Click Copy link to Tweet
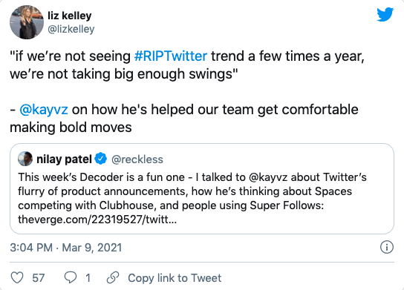Viewport: 404px width, 290px height. coord(175,278)
